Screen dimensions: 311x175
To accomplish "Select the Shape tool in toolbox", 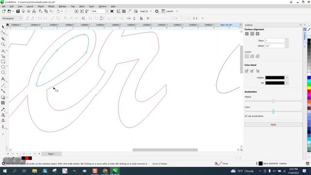I will pos(3,33).
